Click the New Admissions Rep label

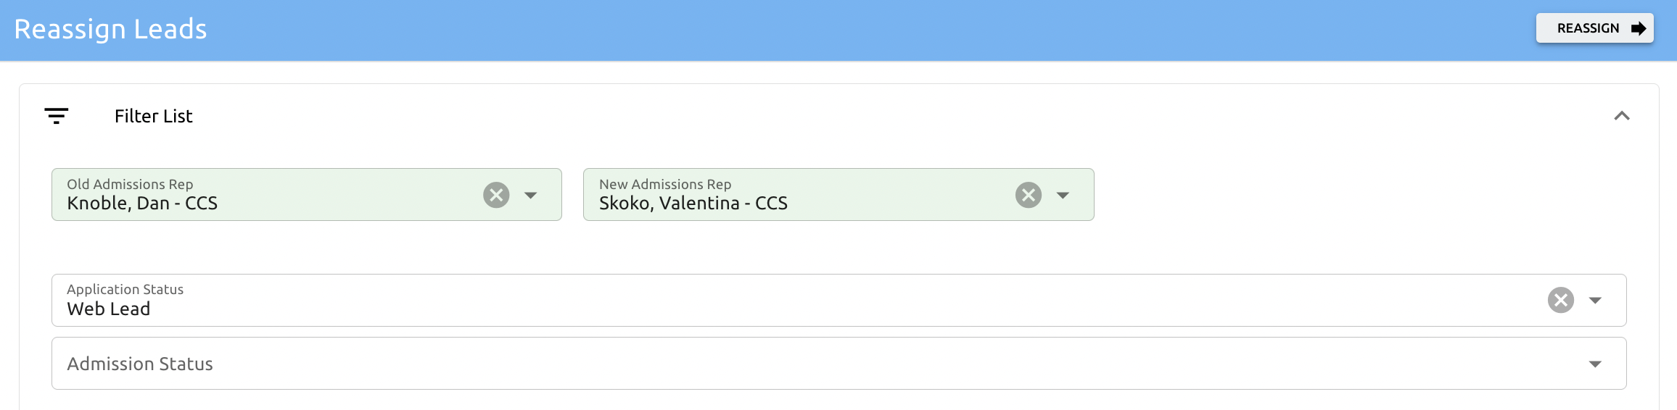(664, 184)
